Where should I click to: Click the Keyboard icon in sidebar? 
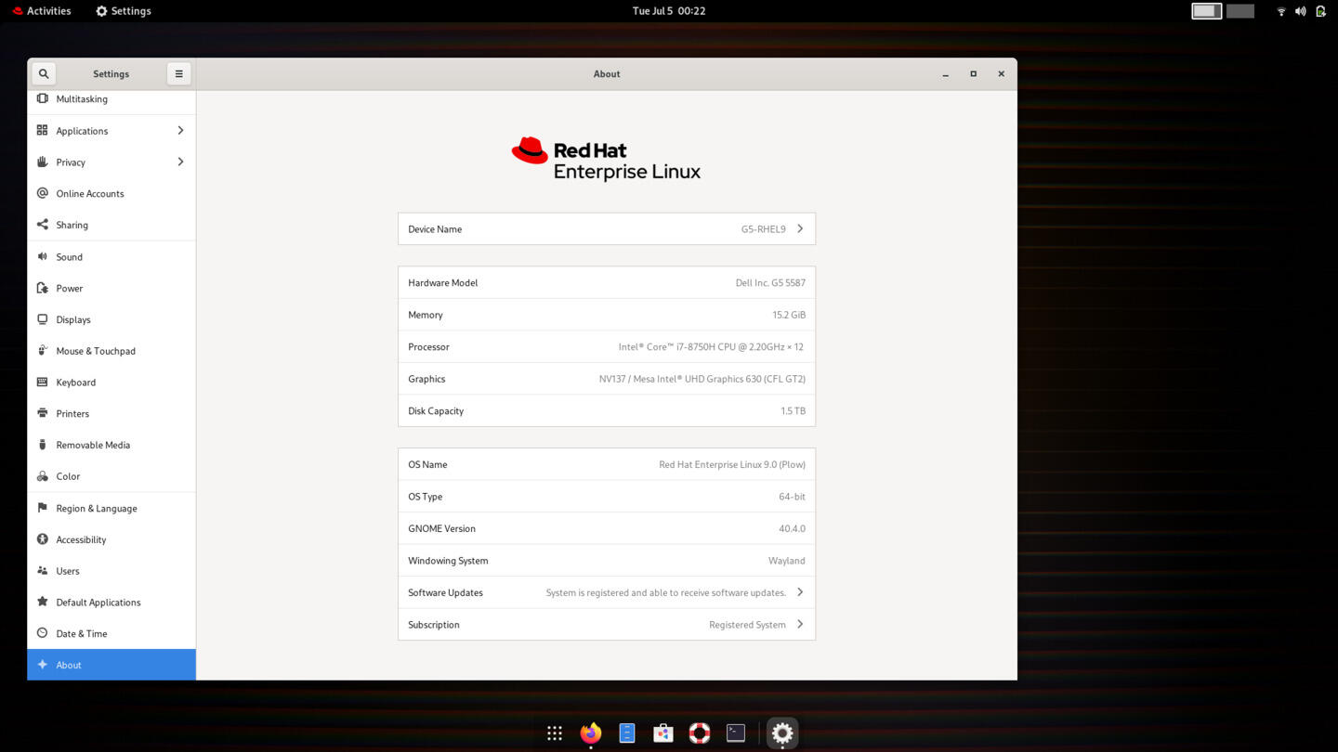coord(42,382)
